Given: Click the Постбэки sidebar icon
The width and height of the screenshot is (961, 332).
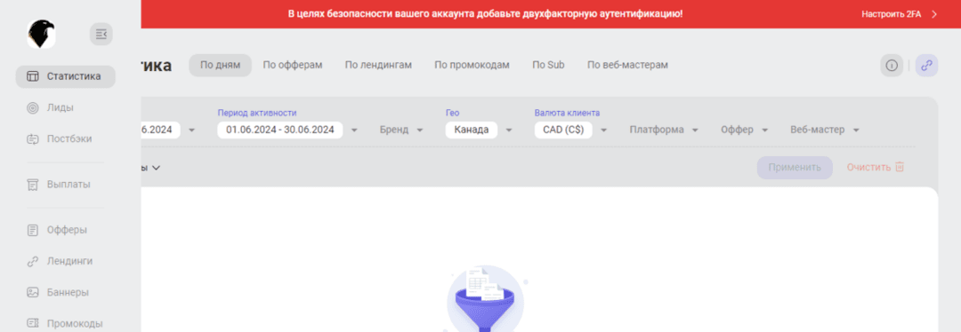Looking at the screenshot, I should tap(33, 138).
